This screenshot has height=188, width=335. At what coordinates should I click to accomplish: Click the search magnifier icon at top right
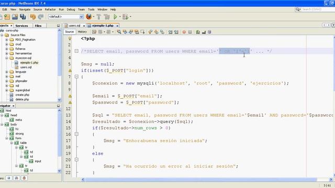[x=298, y=9]
